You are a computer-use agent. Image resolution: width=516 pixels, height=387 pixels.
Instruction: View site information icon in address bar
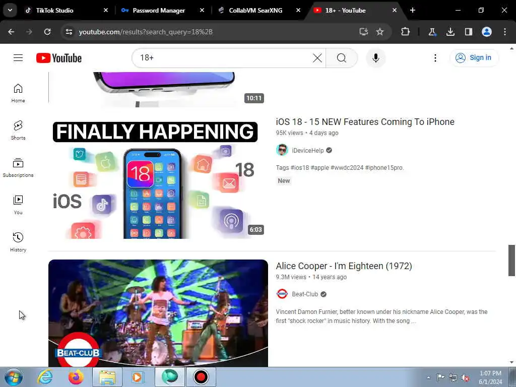click(x=69, y=32)
